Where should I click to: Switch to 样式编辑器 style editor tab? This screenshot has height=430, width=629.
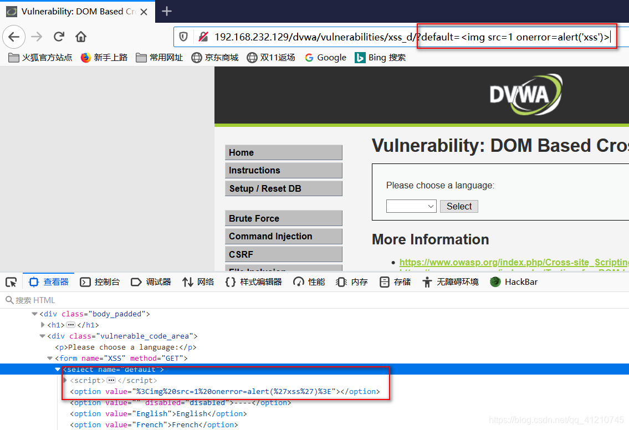(253, 282)
